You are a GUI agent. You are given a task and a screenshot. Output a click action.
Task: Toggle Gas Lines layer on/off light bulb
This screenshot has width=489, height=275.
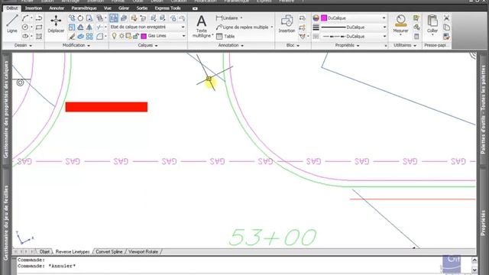coord(114,36)
